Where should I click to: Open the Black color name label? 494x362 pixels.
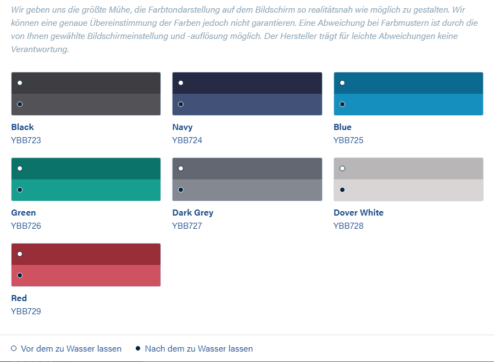23,127
